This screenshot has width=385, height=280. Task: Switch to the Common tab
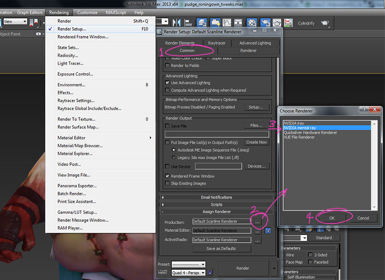click(187, 50)
